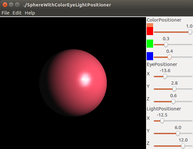Image resolution: width=193 pixels, height=149 pixels.
Task: Minimize the window using title bar button
Action: point(11,5)
